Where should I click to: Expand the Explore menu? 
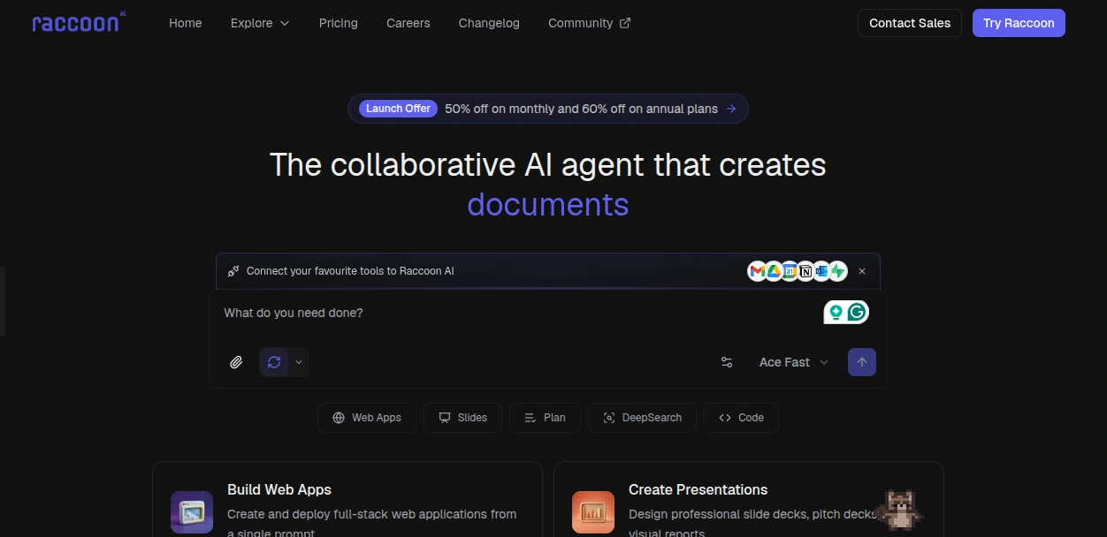click(x=260, y=23)
